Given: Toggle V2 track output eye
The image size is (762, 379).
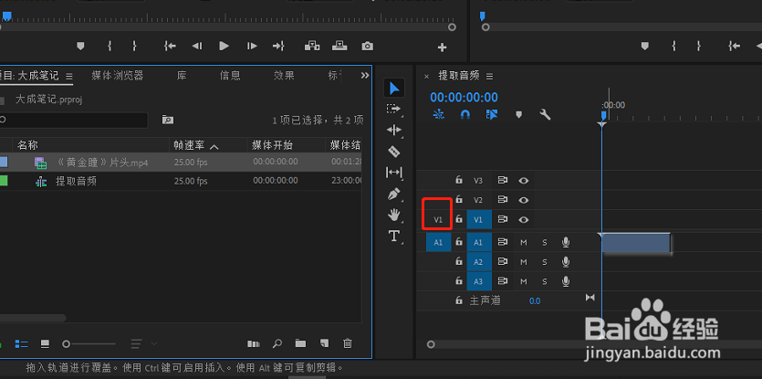Looking at the screenshot, I should pos(524,200).
